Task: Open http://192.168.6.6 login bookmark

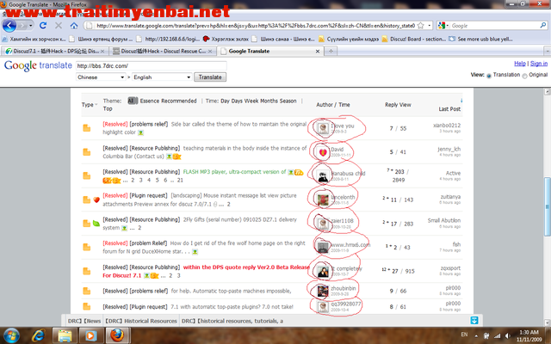Action: pyautogui.click(x=169, y=39)
